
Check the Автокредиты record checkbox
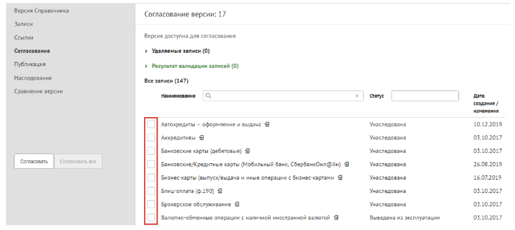[x=151, y=124]
